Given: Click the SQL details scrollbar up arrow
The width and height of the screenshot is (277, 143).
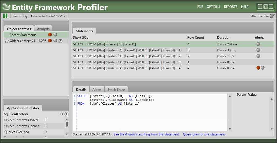Looking at the screenshot, I should pos(230,96).
